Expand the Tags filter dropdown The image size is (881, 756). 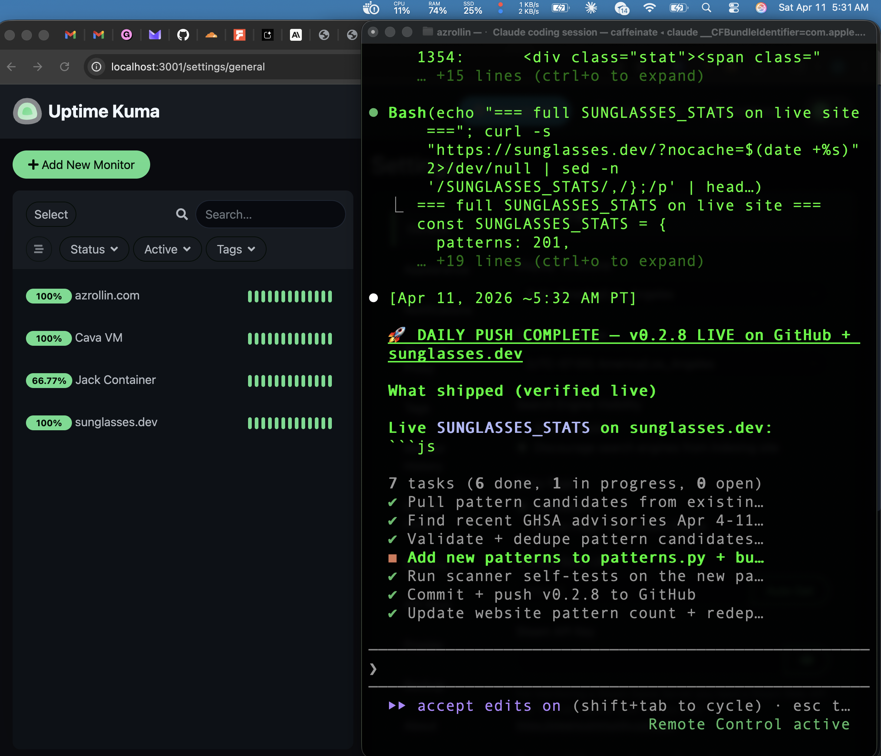tap(235, 249)
